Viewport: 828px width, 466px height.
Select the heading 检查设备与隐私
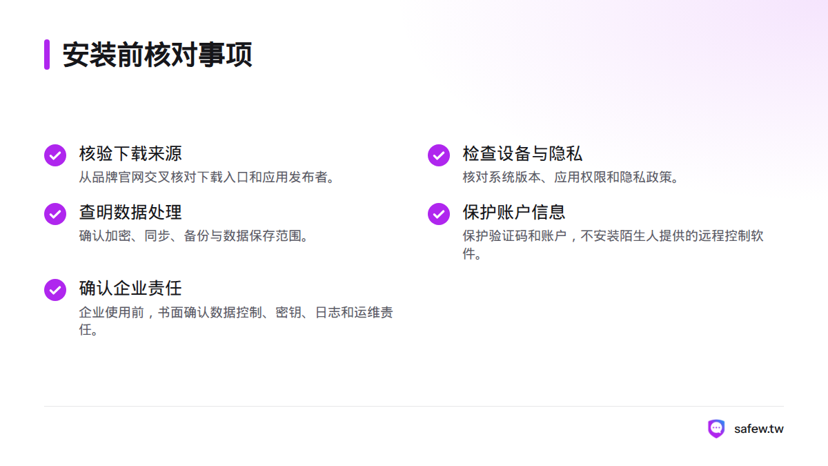click(522, 153)
